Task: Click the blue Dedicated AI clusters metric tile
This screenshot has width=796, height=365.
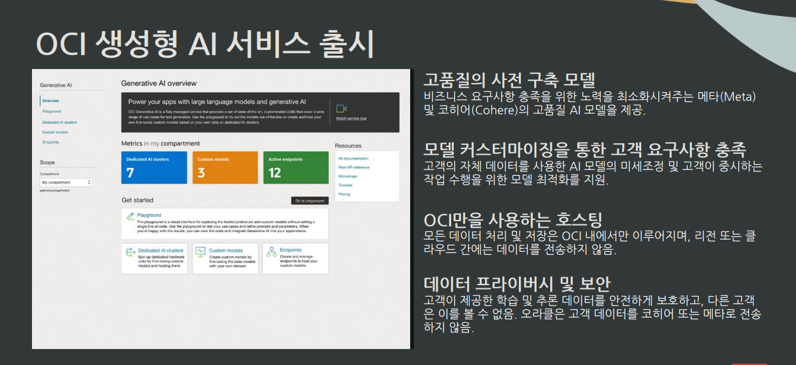Action: (154, 167)
